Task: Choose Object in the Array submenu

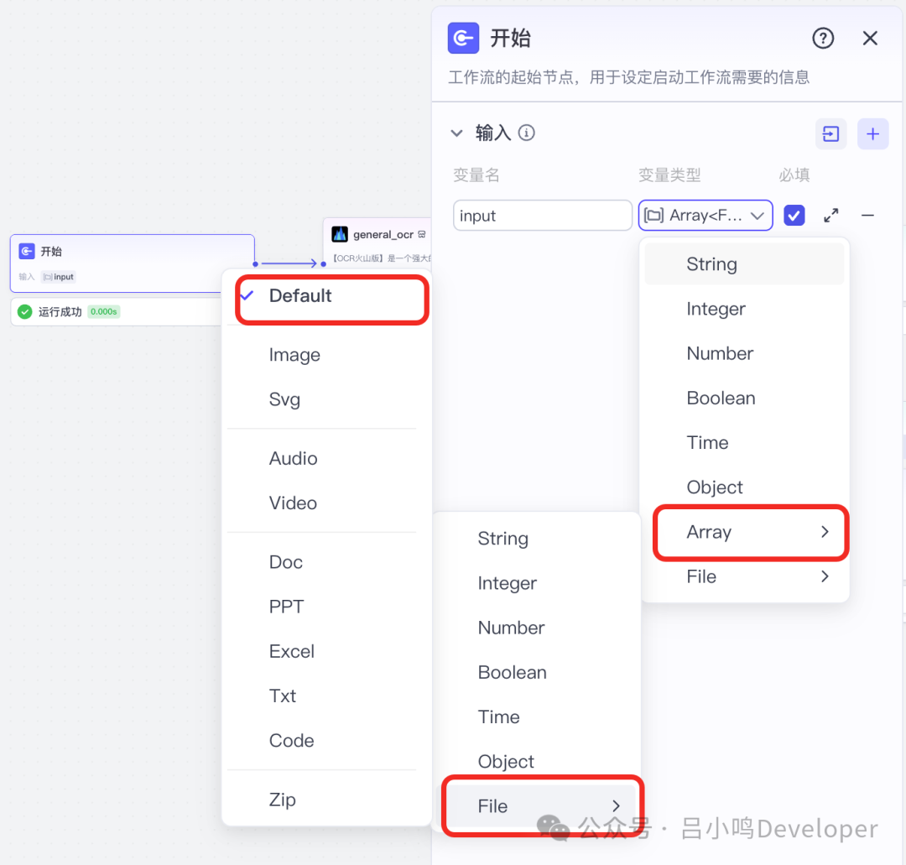Action: (536, 761)
